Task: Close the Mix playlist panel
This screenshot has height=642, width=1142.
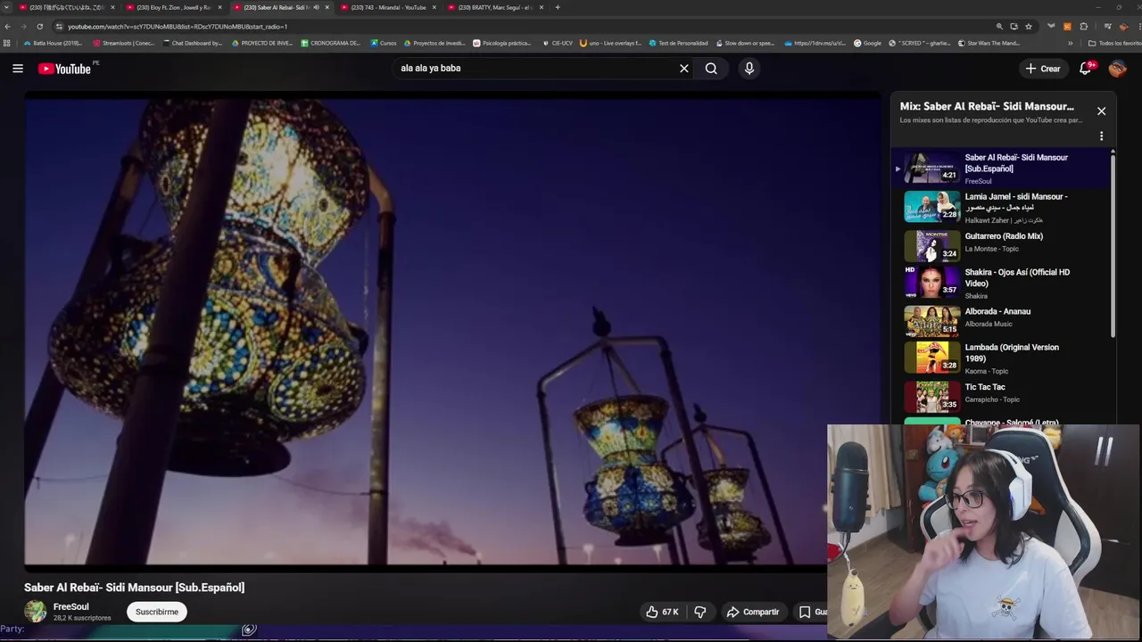Action: [1101, 111]
